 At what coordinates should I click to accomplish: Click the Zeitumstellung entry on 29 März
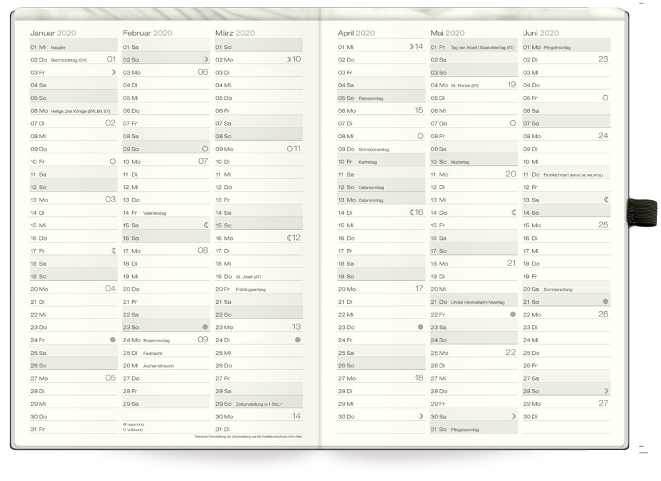259,404
